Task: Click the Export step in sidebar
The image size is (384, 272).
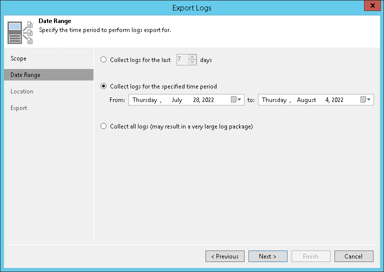Action: (x=19, y=108)
